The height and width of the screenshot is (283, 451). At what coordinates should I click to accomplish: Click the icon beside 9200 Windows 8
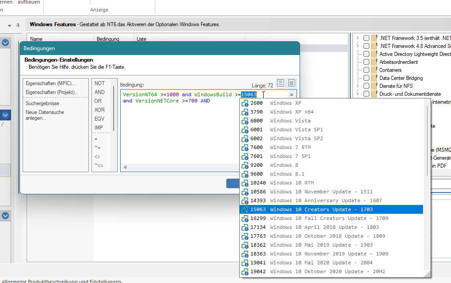click(x=245, y=165)
